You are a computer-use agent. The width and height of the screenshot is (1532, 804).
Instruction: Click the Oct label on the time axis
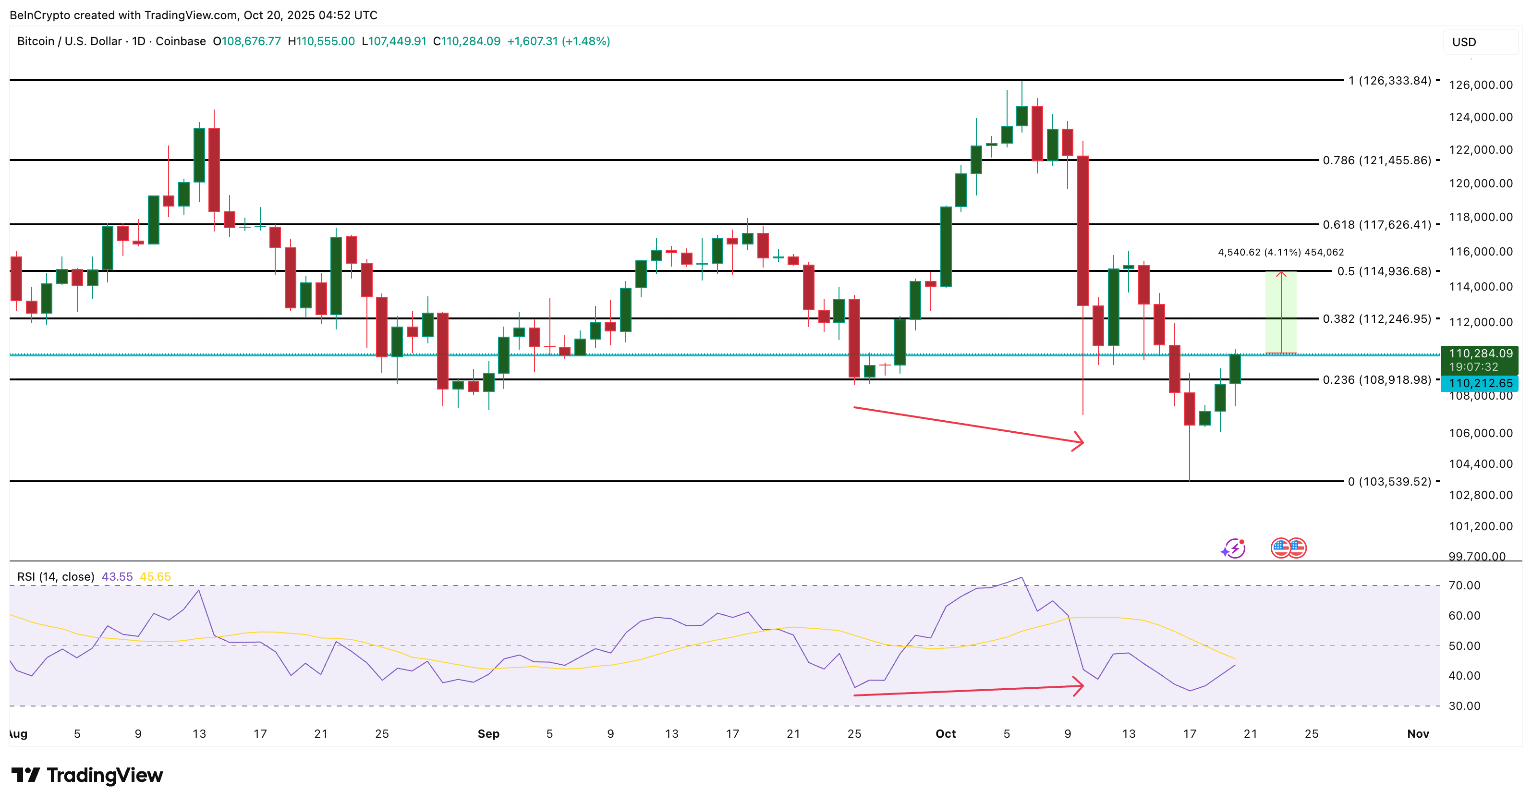pyautogui.click(x=945, y=734)
